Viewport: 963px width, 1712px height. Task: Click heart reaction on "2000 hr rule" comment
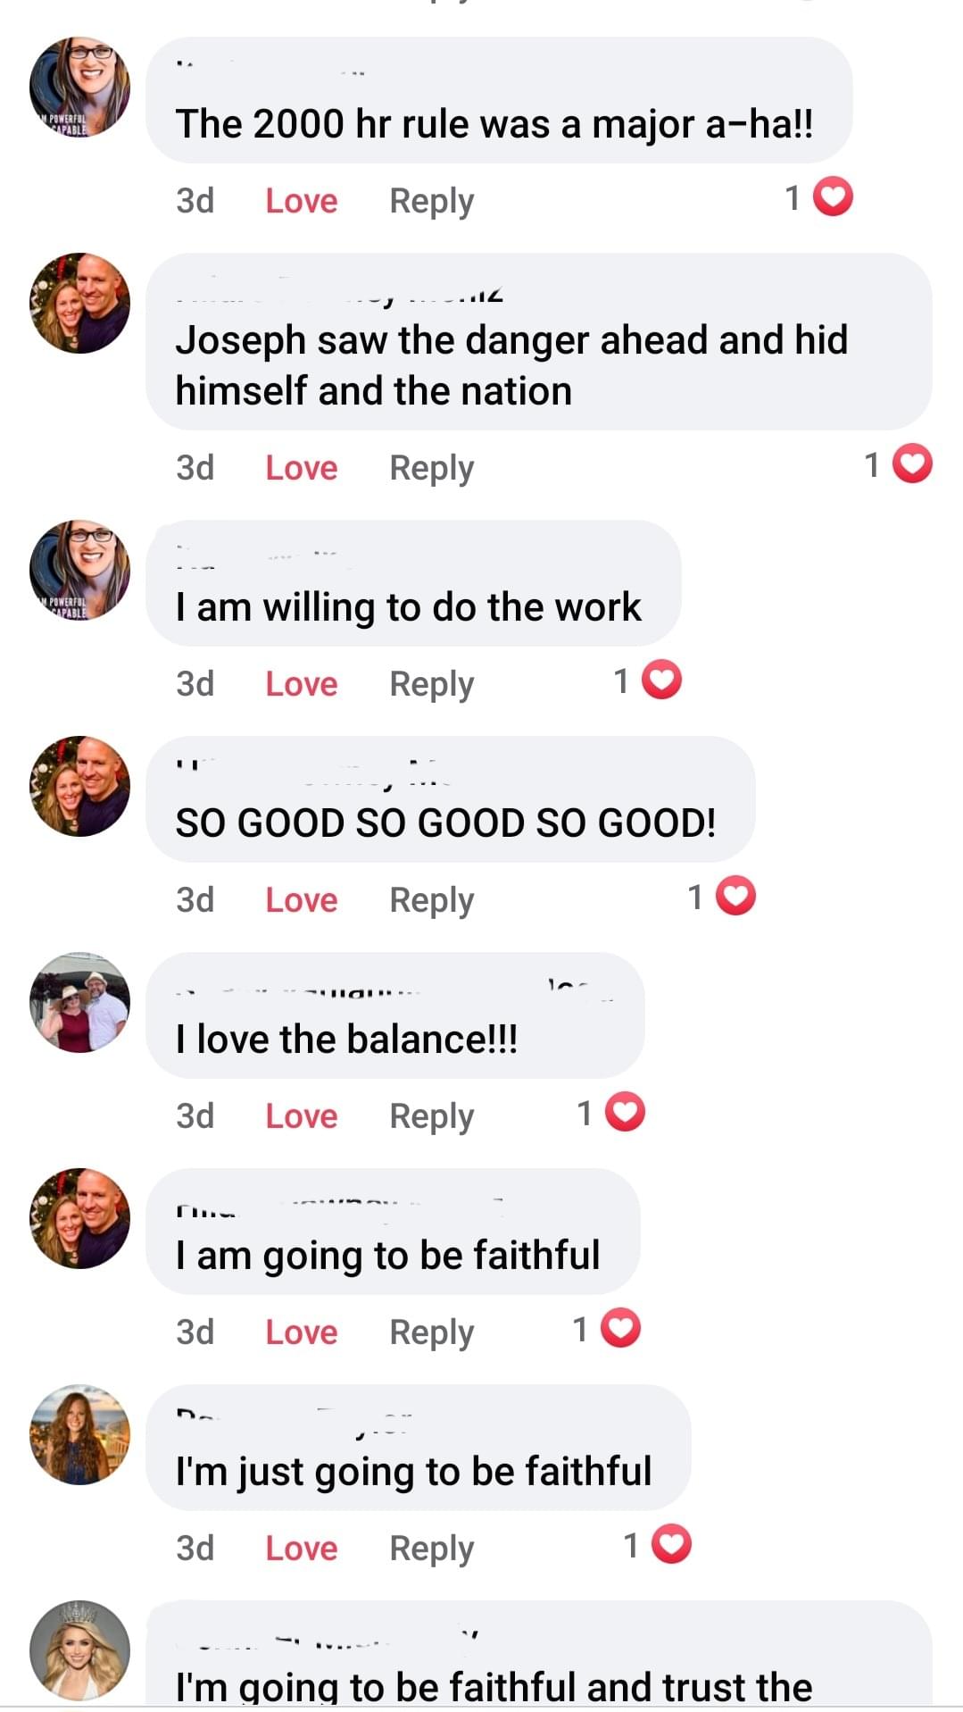click(834, 197)
